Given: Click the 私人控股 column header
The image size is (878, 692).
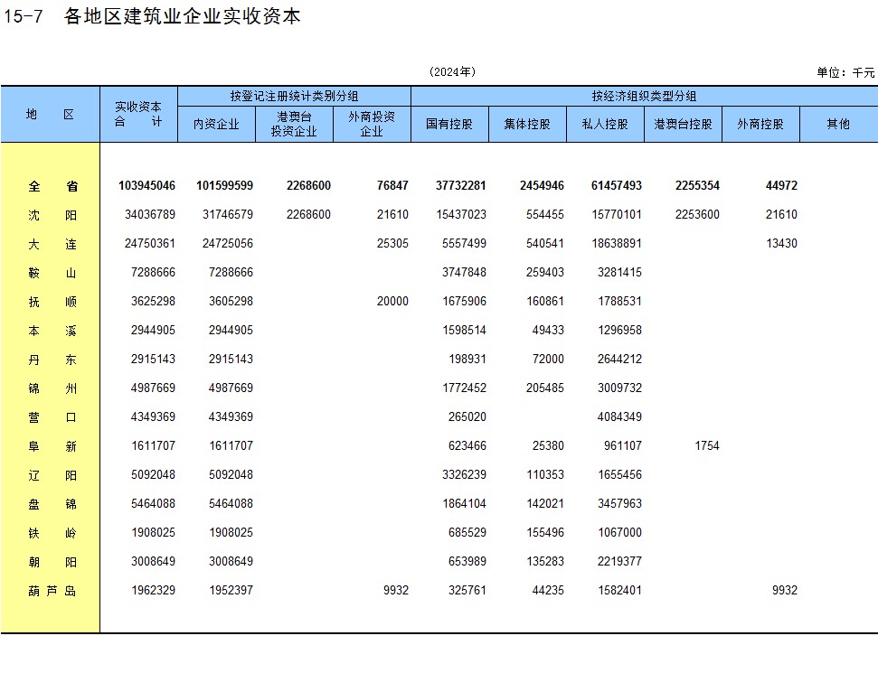Looking at the screenshot, I should [605, 125].
